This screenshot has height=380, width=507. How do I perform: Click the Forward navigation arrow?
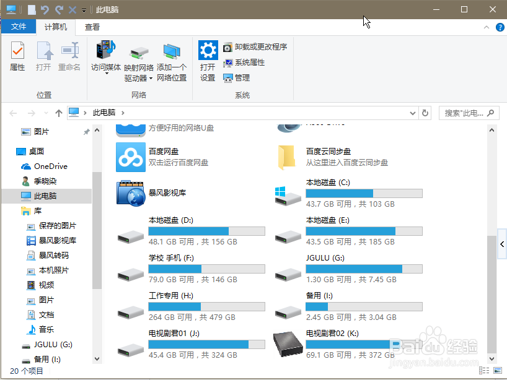coord(32,113)
